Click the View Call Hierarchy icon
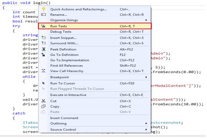Viewport: 207px width, 139px height. 44,71
